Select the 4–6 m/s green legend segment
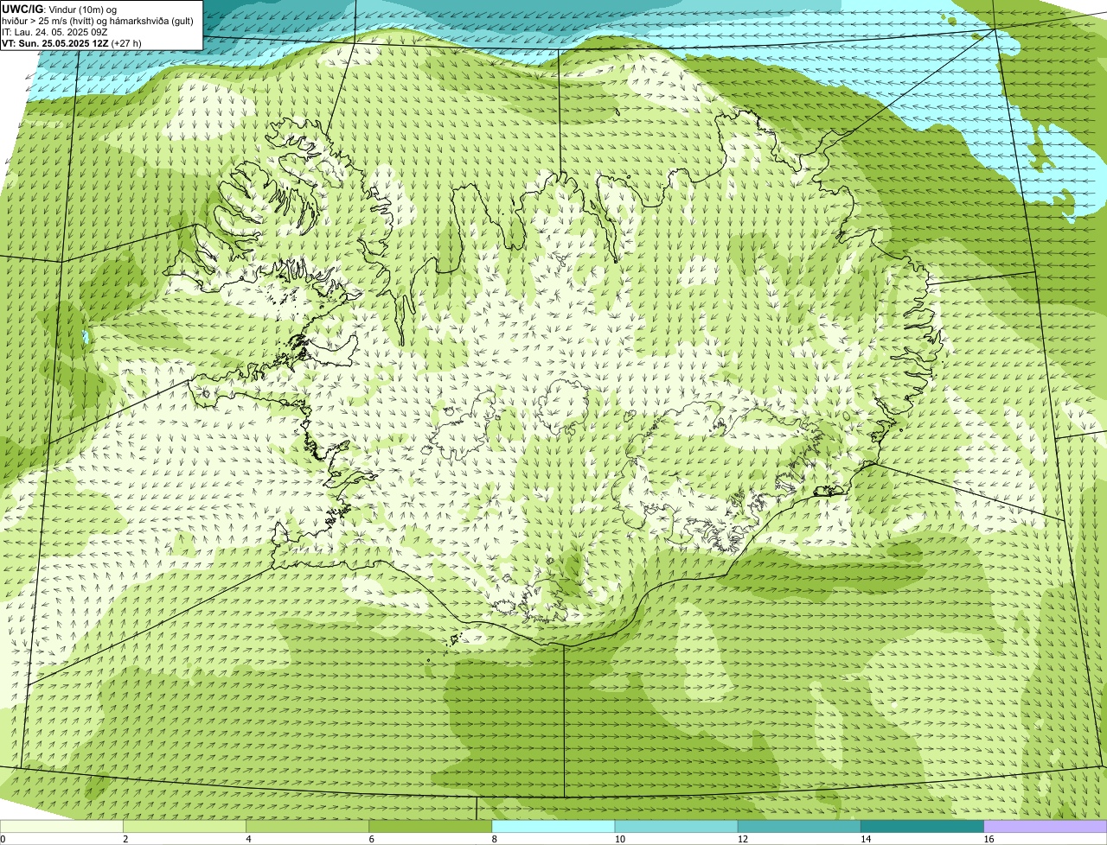1107x845 pixels. click(307, 826)
